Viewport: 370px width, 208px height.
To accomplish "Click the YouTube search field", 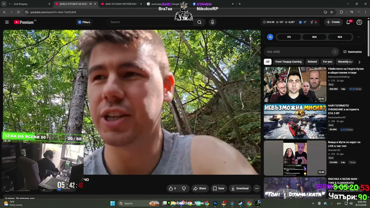I will tap(150, 22).
